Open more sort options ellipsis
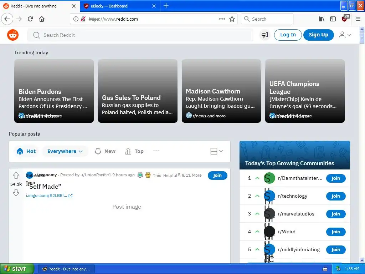Screen dimensions: 365x274 click(156, 151)
